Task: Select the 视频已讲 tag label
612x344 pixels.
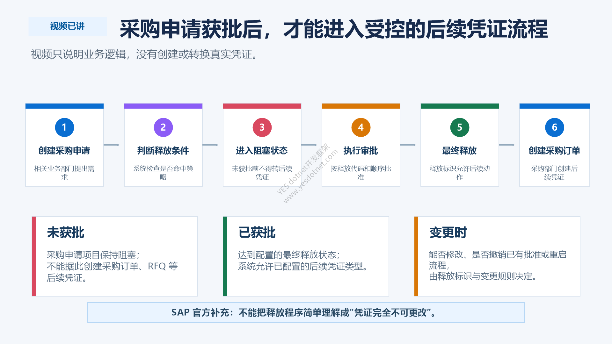Action: (x=68, y=26)
